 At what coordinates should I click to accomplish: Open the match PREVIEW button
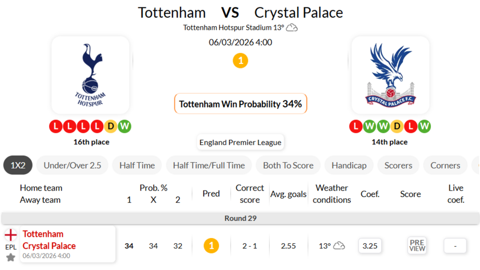pyautogui.click(x=417, y=245)
